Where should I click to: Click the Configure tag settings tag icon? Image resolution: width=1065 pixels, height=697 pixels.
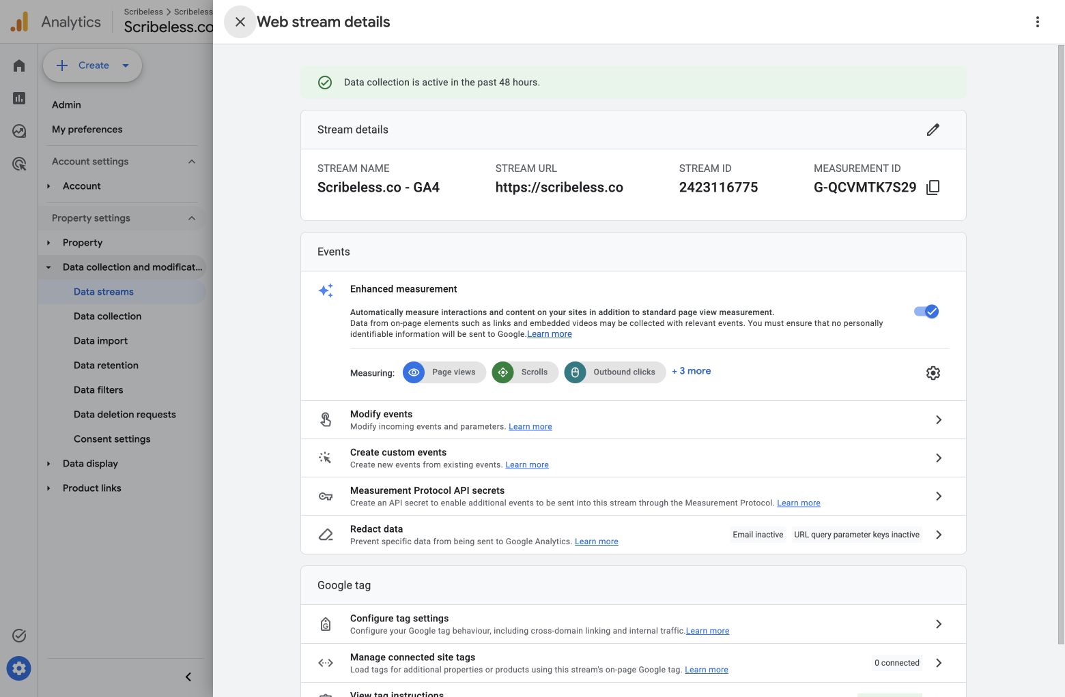coord(326,624)
